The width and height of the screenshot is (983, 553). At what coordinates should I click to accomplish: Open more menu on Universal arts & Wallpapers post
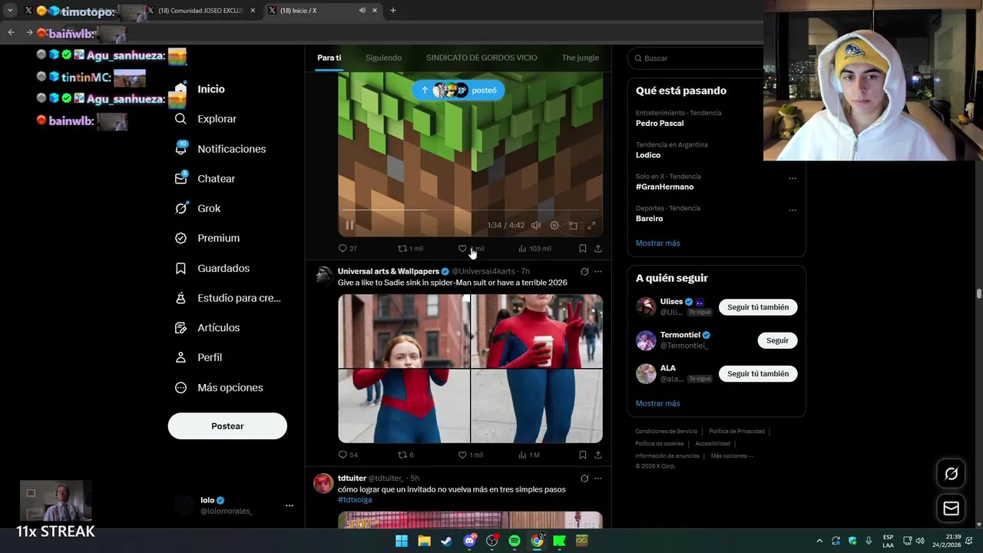click(598, 271)
